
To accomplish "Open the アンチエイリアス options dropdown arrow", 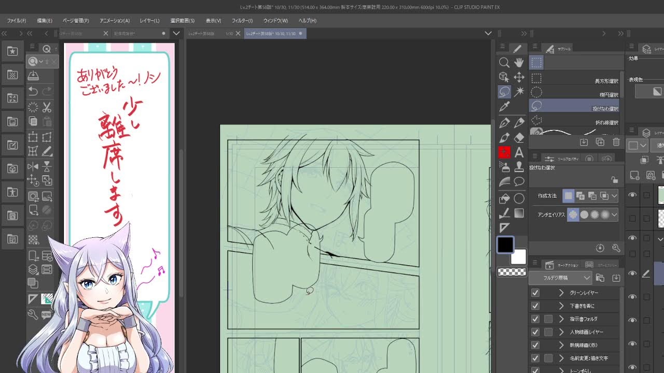I will (614, 214).
